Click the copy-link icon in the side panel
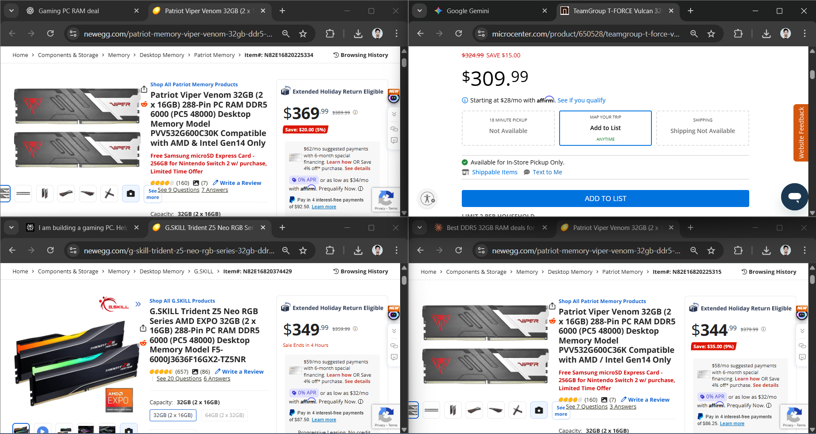 (x=394, y=129)
